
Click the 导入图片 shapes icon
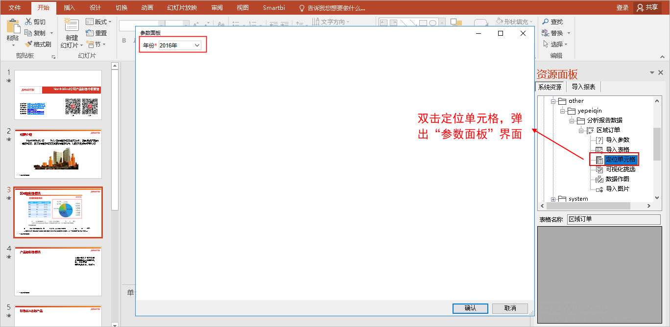pos(599,189)
